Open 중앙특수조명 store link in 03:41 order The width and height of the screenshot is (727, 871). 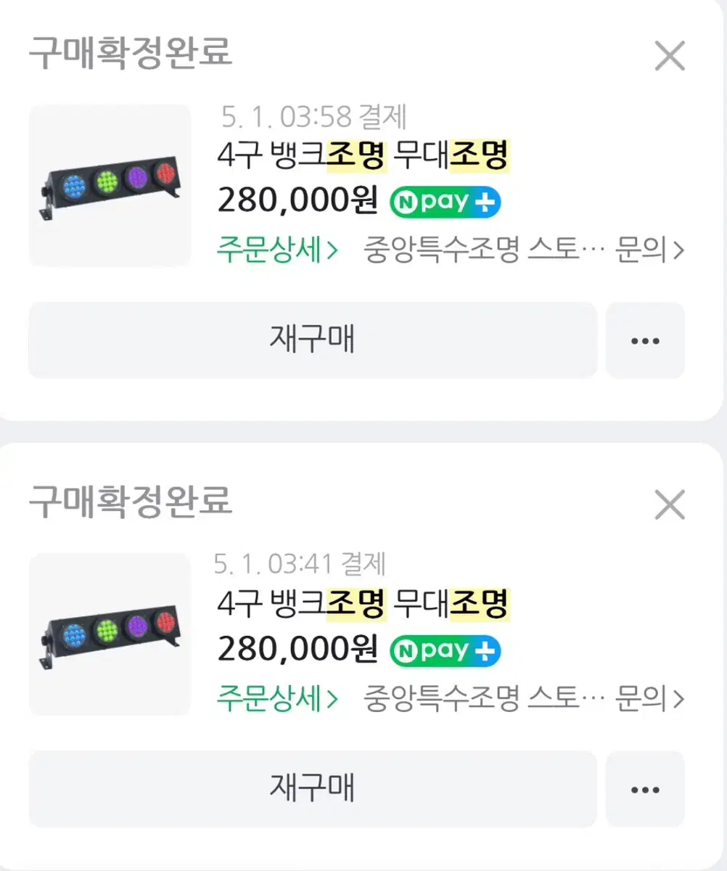point(485,699)
